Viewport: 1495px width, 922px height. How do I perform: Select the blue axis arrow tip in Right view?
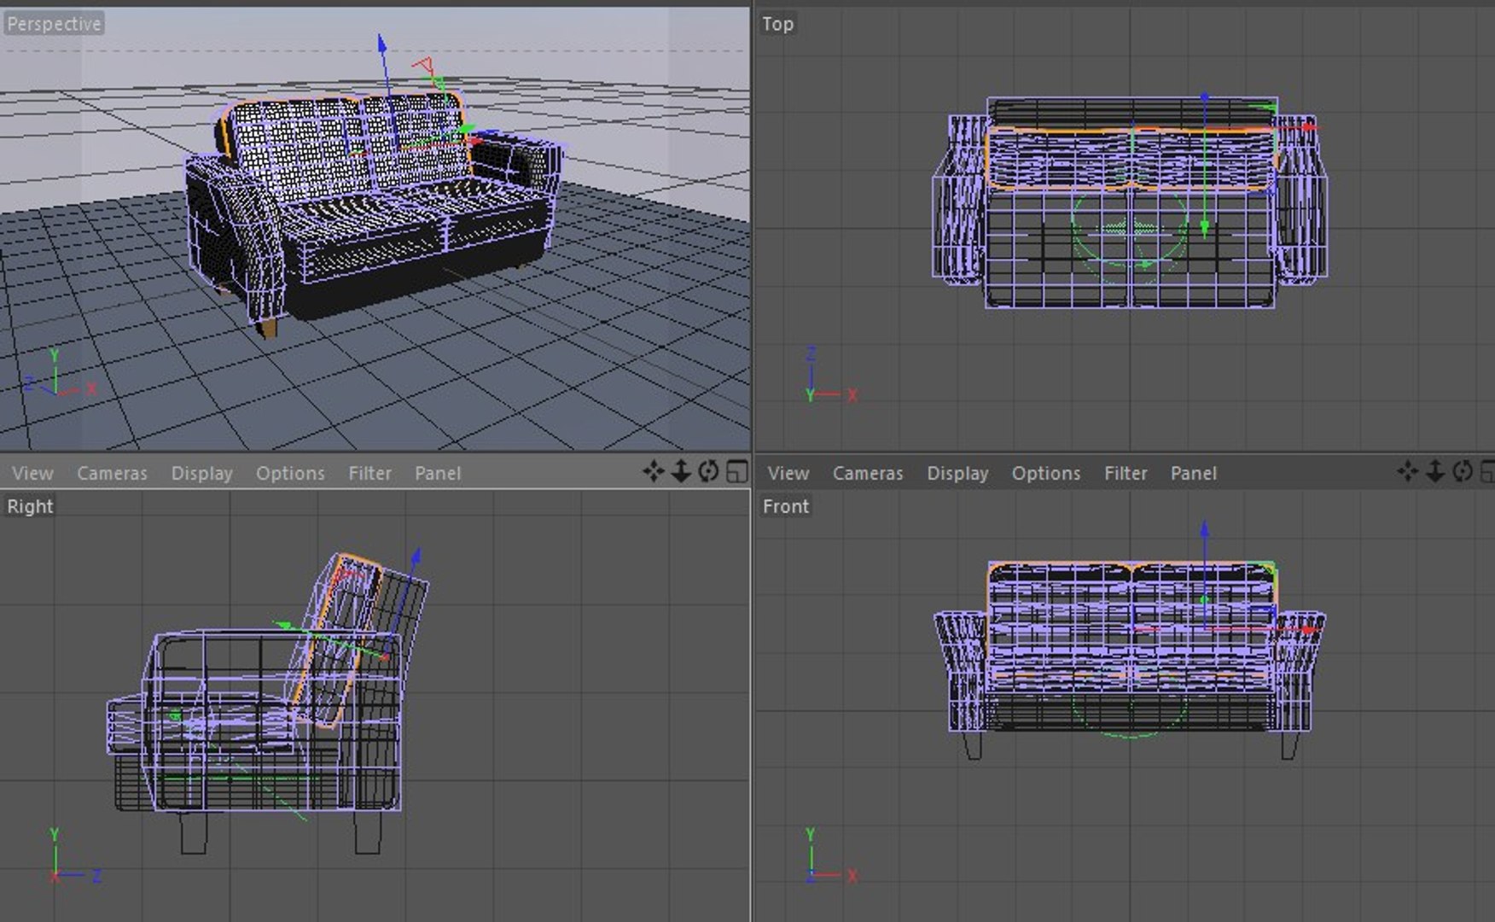point(416,557)
